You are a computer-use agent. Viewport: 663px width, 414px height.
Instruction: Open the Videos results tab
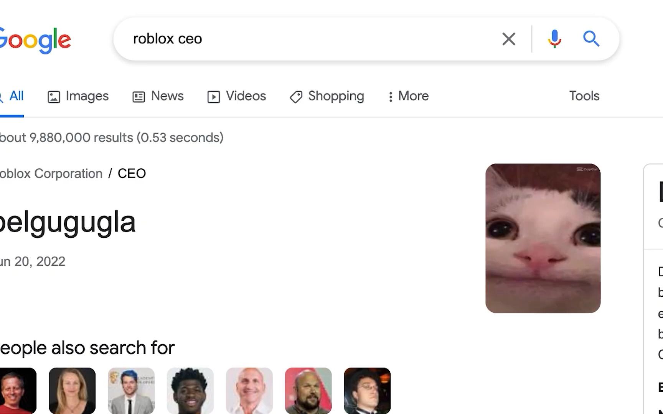coord(246,96)
